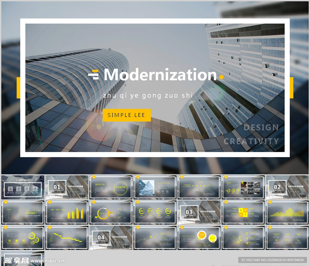Viewport: 310px width, 266px height.
Task: Select the Modernization title text
Action: (x=160, y=75)
